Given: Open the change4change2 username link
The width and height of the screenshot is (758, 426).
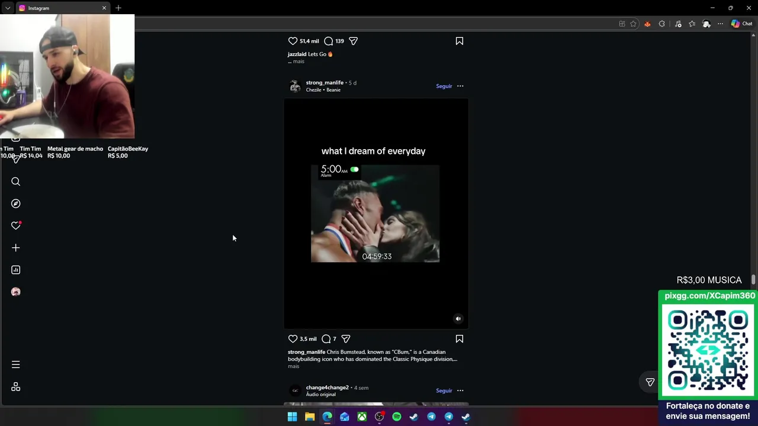Looking at the screenshot, I should pos(327,388).
